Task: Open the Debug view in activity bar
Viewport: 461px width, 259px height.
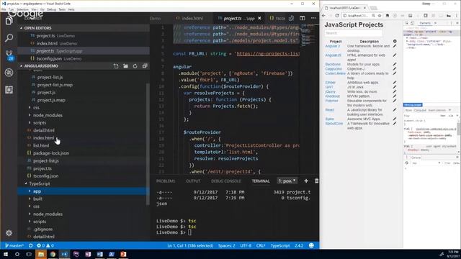Action: [9, 72]
